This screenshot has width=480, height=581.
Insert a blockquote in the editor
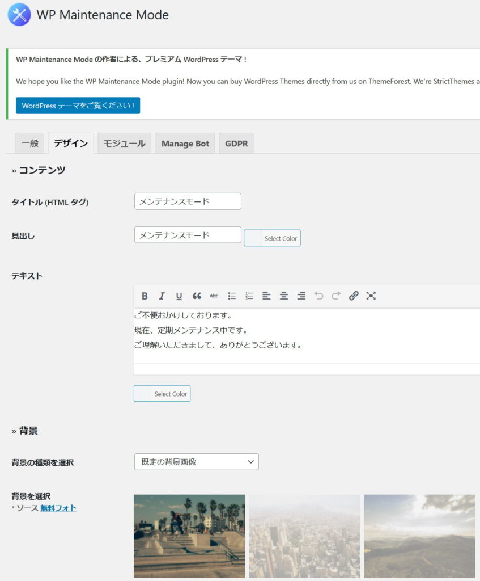(197, 296)
